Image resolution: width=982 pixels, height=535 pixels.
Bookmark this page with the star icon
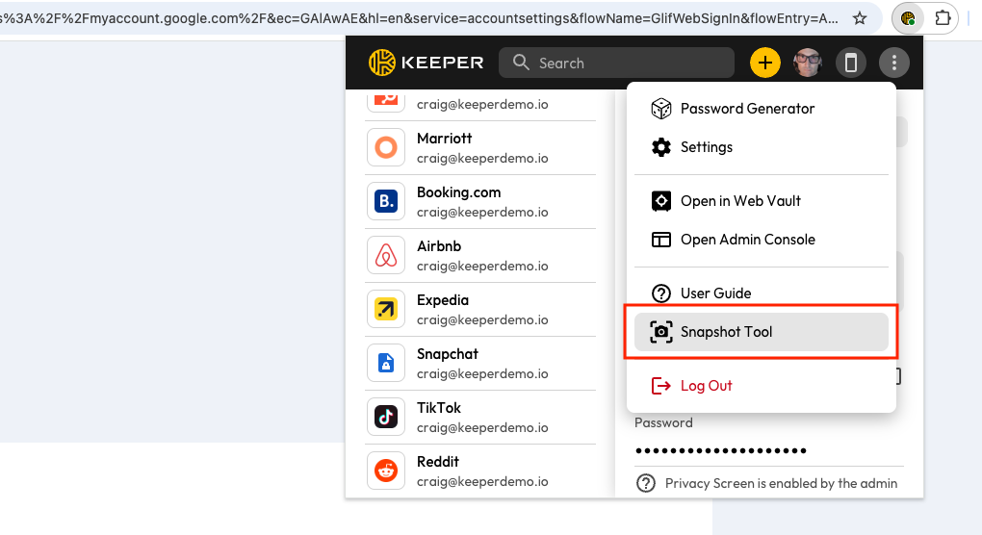pos(860,18)
